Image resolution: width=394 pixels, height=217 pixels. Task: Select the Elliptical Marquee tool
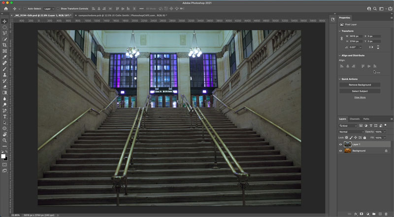pyautogui.click(x=4, y=27)
